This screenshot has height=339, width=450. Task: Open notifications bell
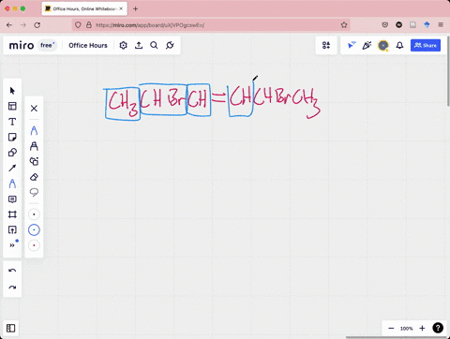[399, 46]
